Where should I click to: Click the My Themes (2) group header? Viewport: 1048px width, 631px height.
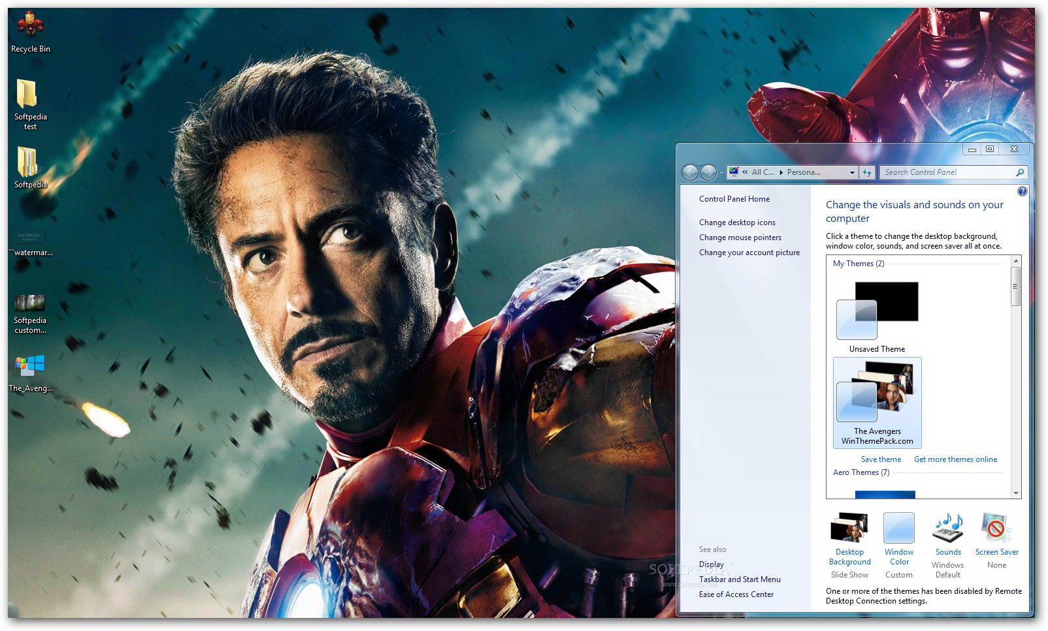(x=859, y=264)
